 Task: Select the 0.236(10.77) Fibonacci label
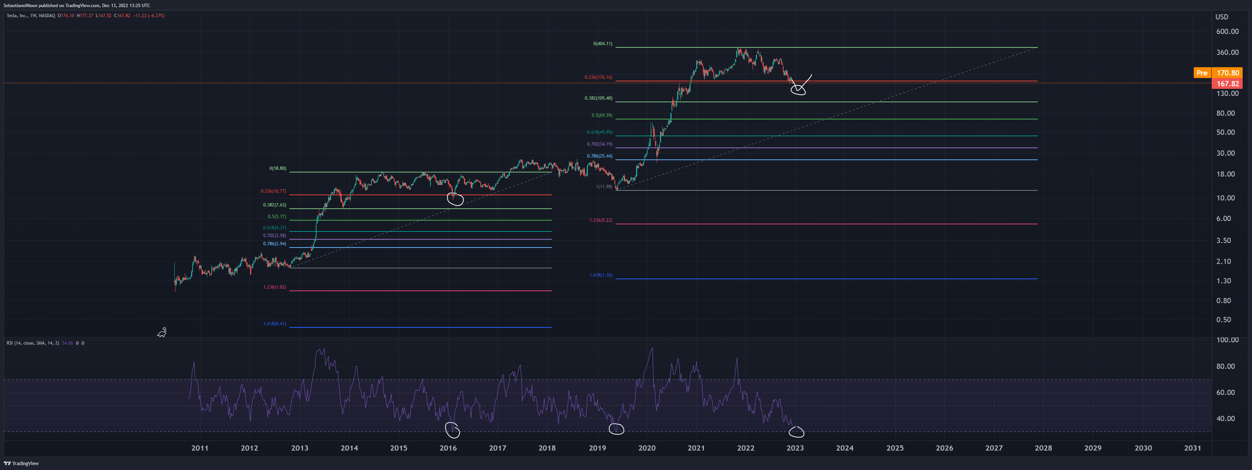coord(273,192)
